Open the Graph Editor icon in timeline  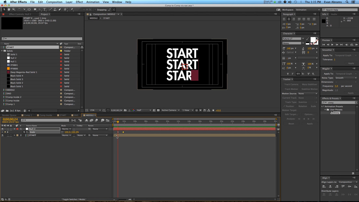[x=107, y=120]
